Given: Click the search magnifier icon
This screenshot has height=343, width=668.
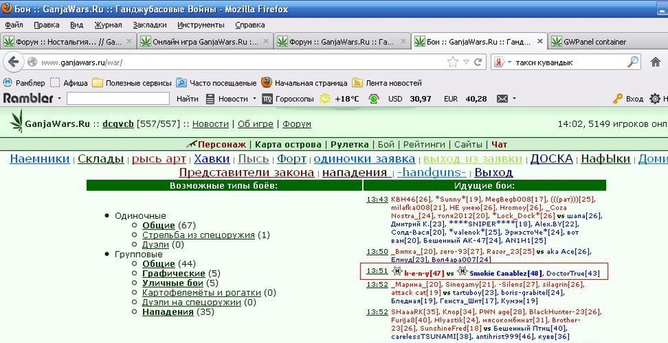Looking at the screenshot, I should click(x=633, y=62).
